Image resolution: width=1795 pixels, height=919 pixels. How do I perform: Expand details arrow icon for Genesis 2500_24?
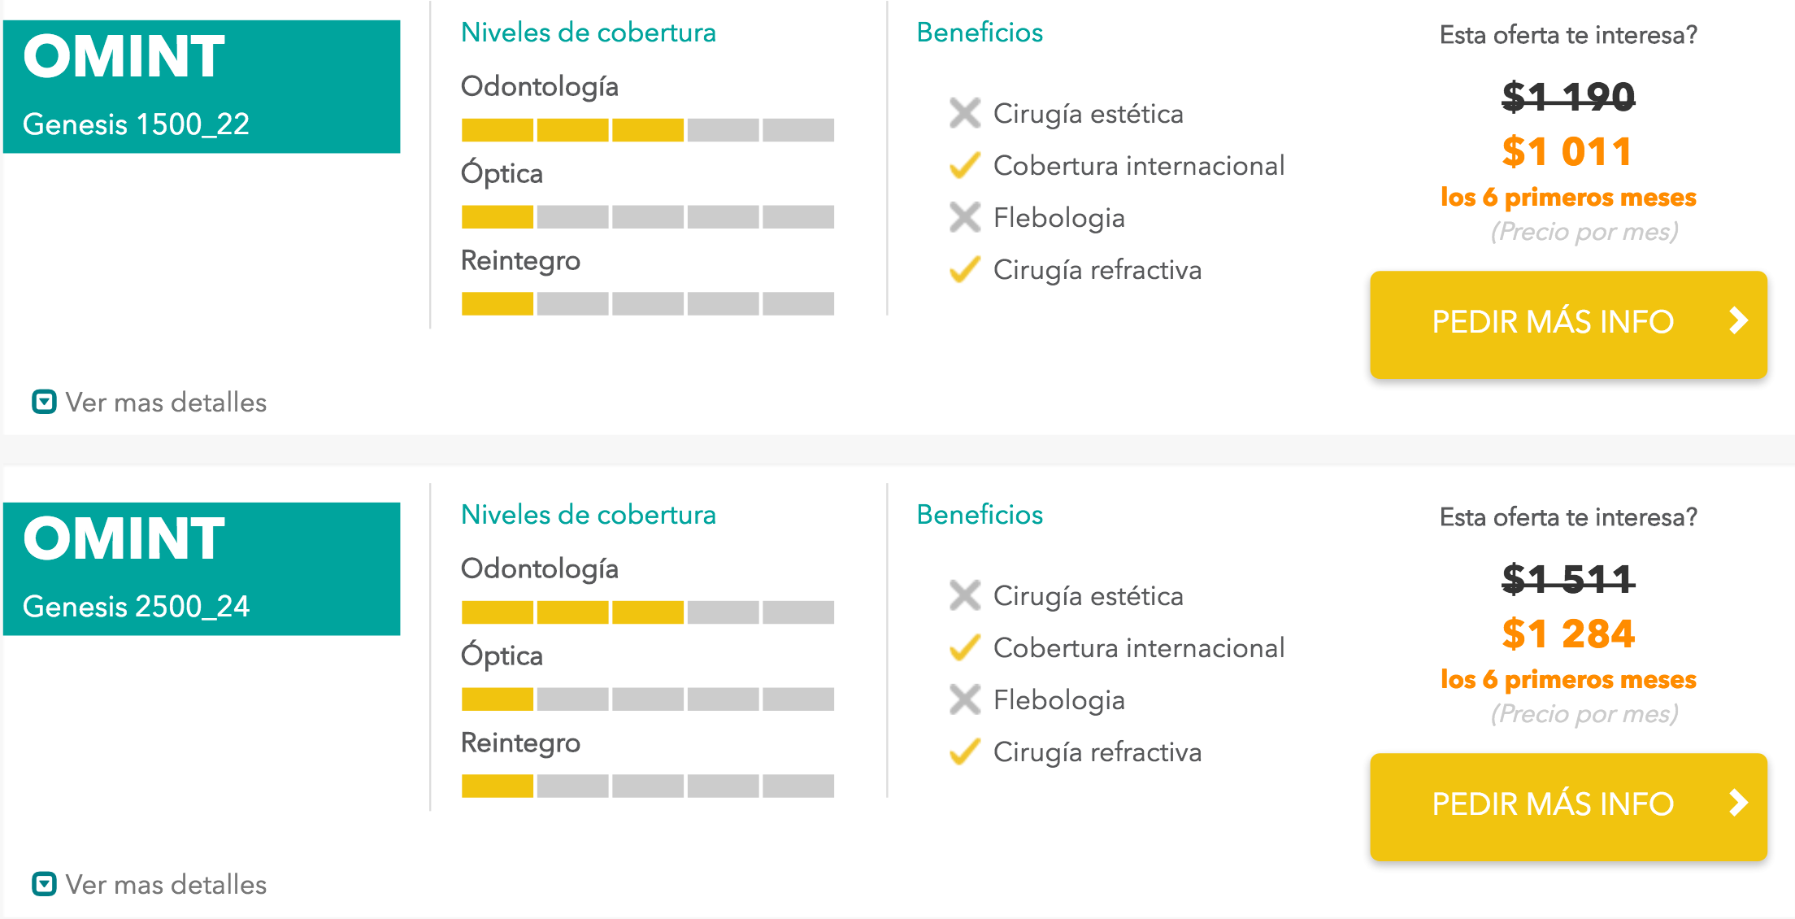[44, 884]
